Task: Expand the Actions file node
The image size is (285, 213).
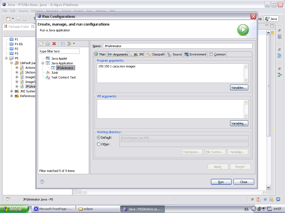Action: tap(17, 68)
